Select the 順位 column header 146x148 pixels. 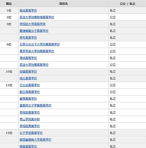point(9,4)
